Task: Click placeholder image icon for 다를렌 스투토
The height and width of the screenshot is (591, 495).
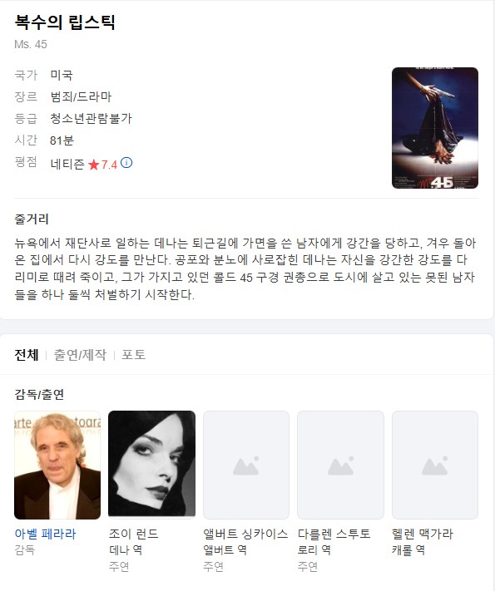Action: click(341, 465)
